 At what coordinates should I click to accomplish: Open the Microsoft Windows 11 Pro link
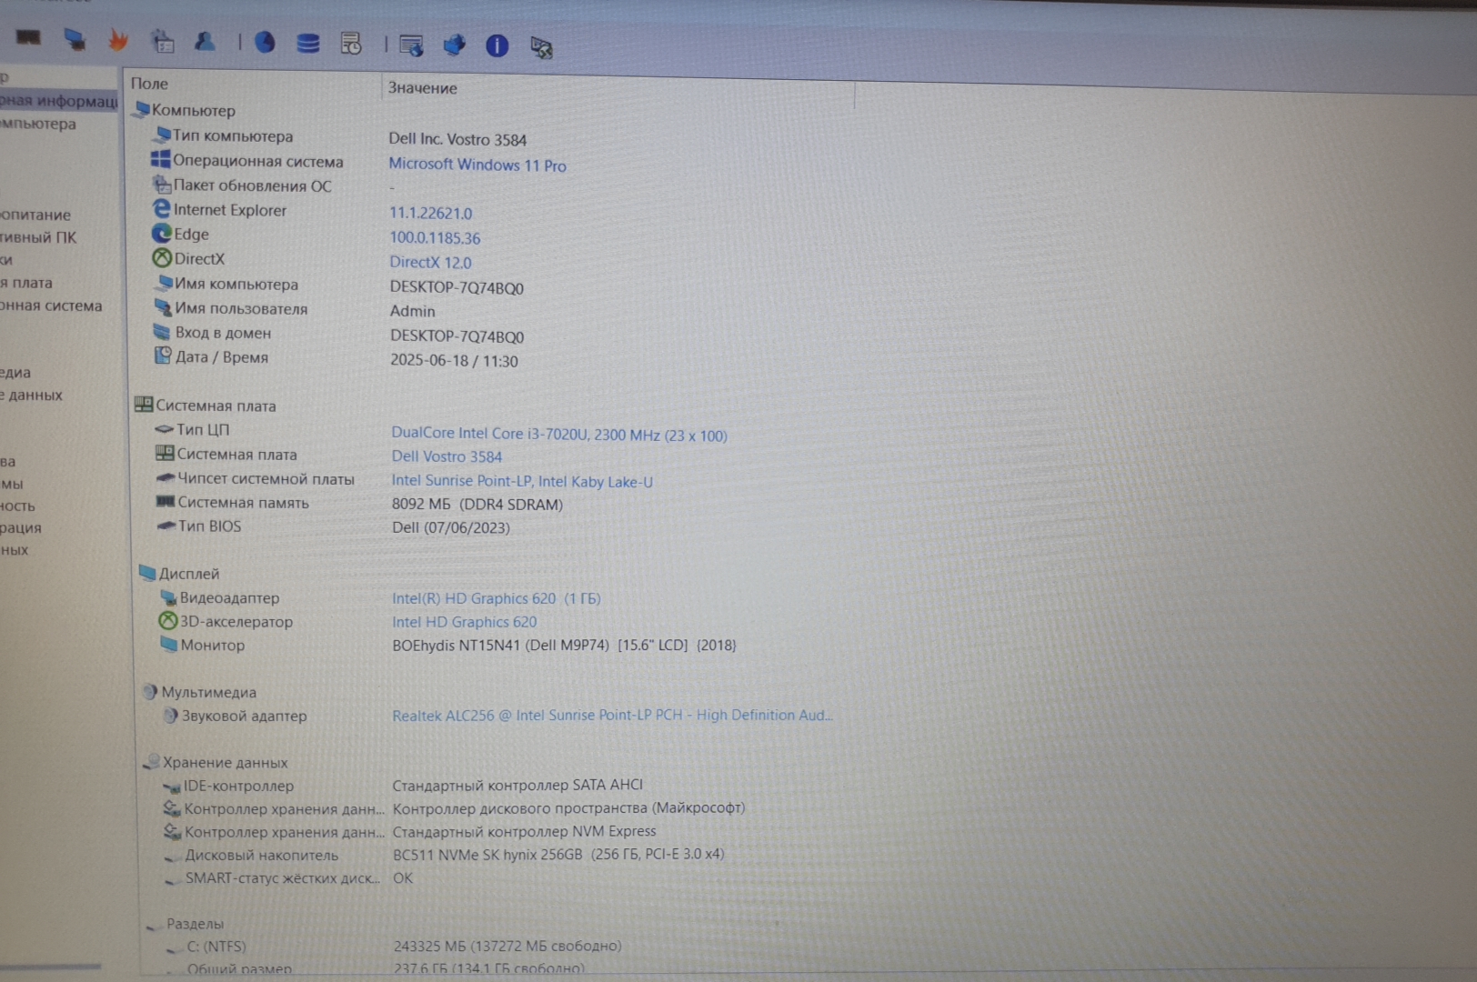[477, 165]
